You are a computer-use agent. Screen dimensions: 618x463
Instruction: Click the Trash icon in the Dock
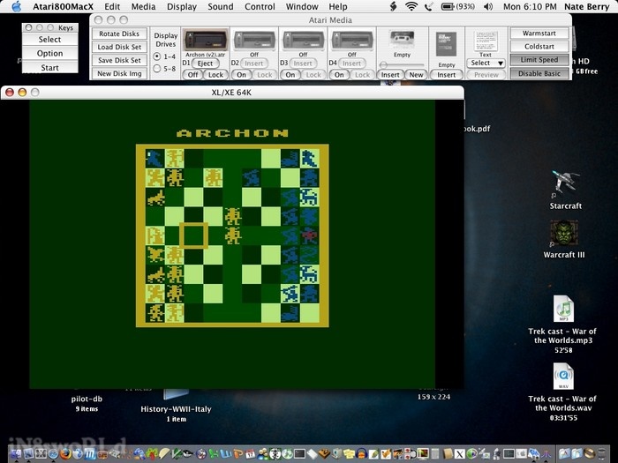pos(602,453)
